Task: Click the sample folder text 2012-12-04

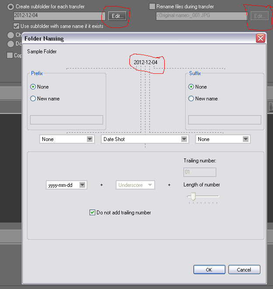Action: (x=145, y=62)
